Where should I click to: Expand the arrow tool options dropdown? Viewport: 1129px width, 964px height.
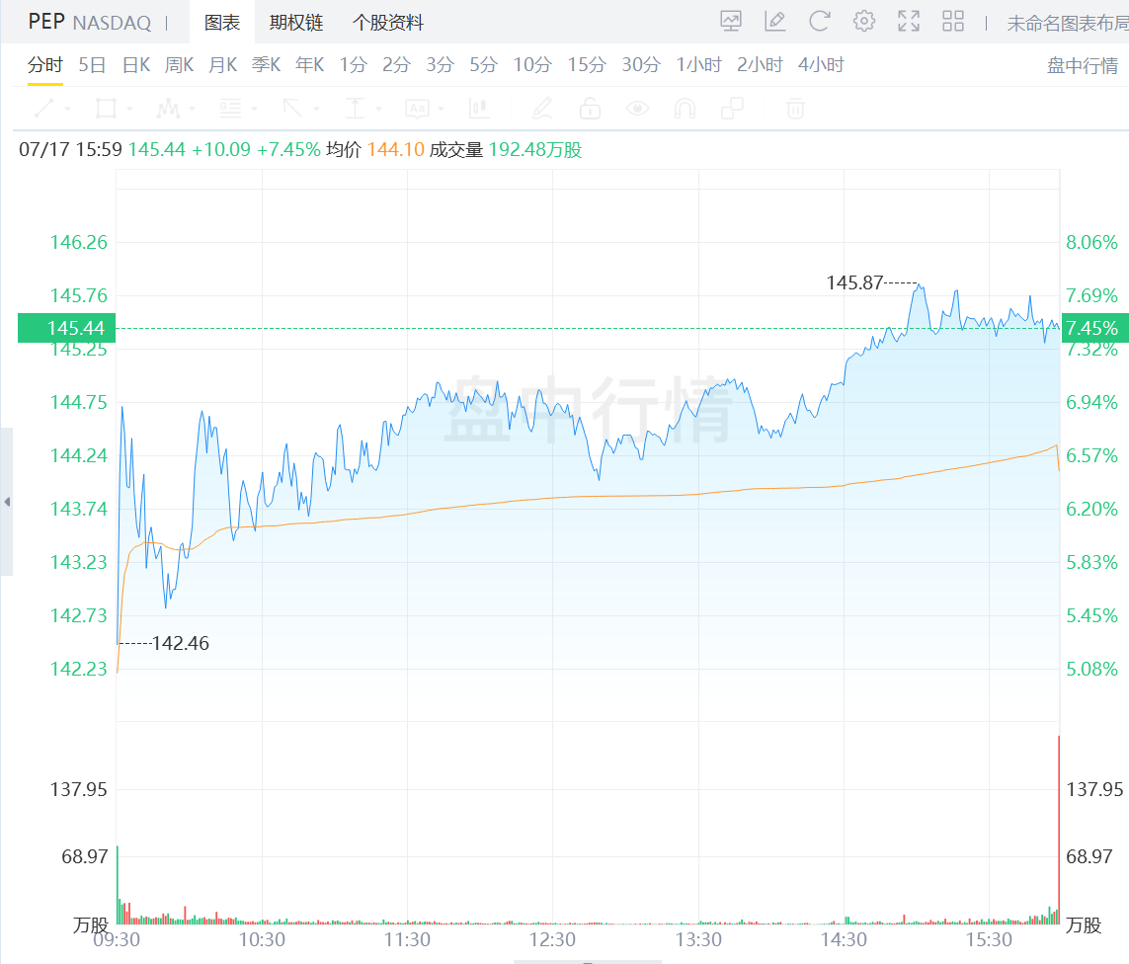pos(314,109)
